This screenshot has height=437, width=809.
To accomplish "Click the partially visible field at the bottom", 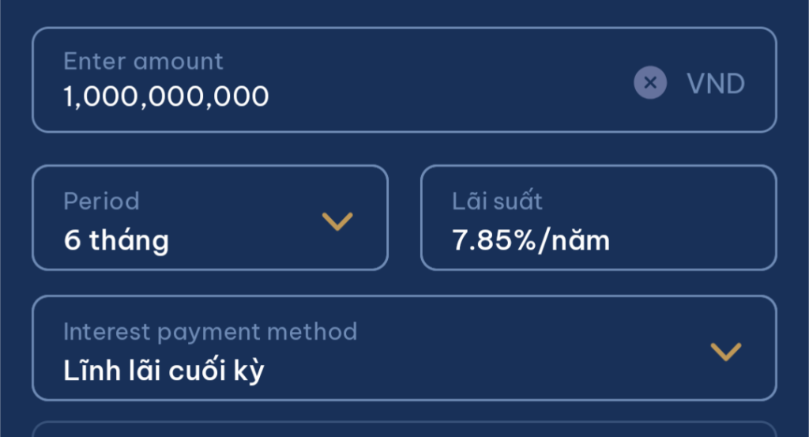I will [404, 429].
